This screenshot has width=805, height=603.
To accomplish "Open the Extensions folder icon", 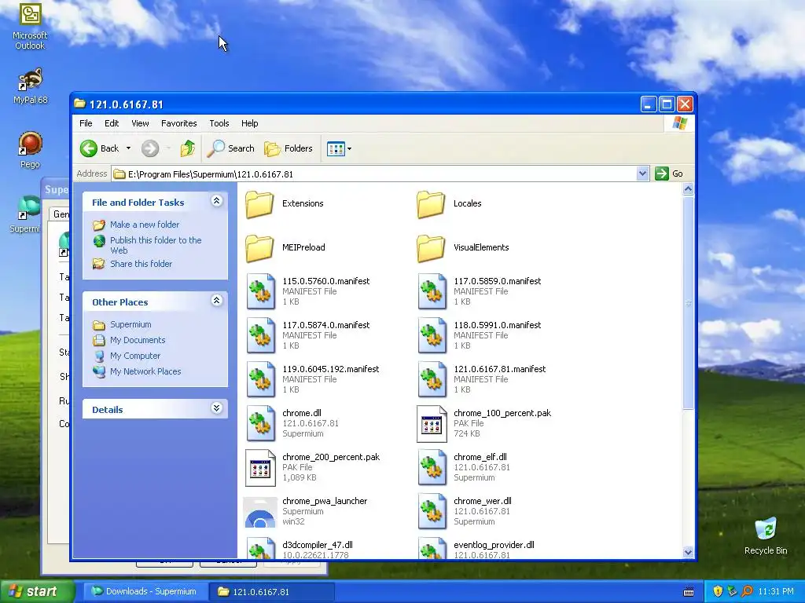I will click(259, 204).
